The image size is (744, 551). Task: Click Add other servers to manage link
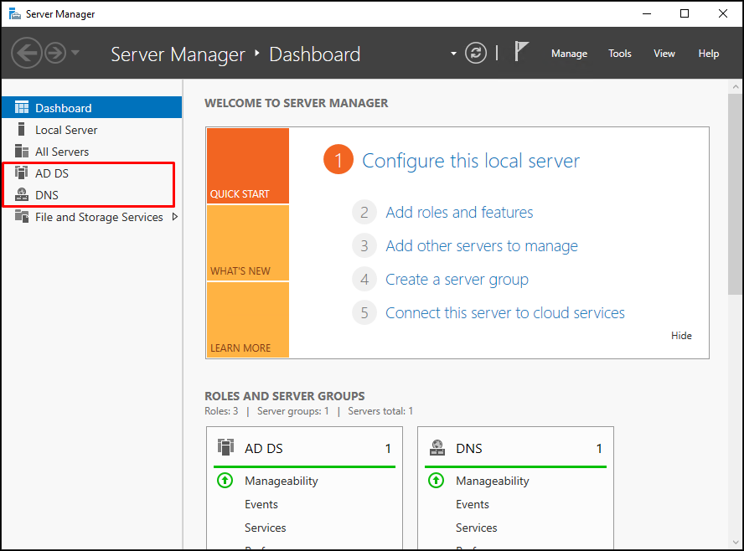(482, 246)
